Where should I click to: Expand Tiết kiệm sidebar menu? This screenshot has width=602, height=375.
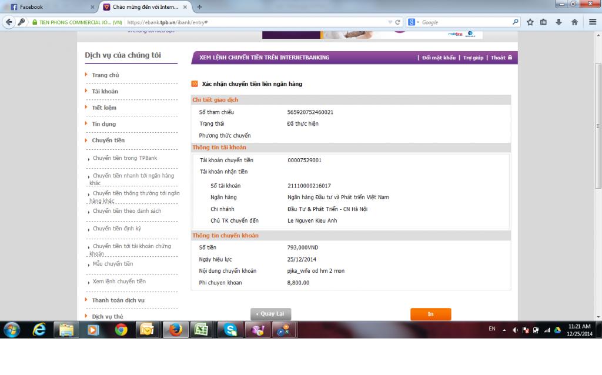pyautogui.click(x=104, y=108)
